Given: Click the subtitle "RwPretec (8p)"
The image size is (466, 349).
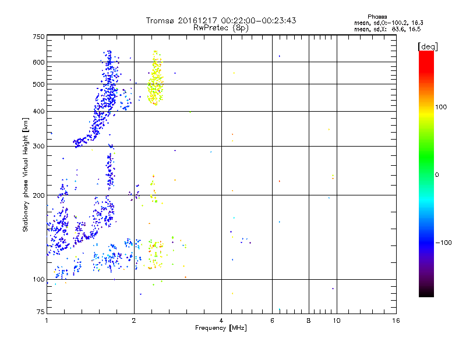Looking at the screenshot, I should [x=221, y=28].
